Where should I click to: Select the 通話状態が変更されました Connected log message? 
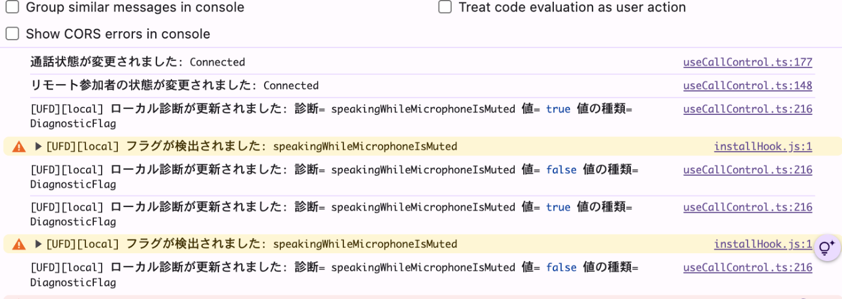138,62
